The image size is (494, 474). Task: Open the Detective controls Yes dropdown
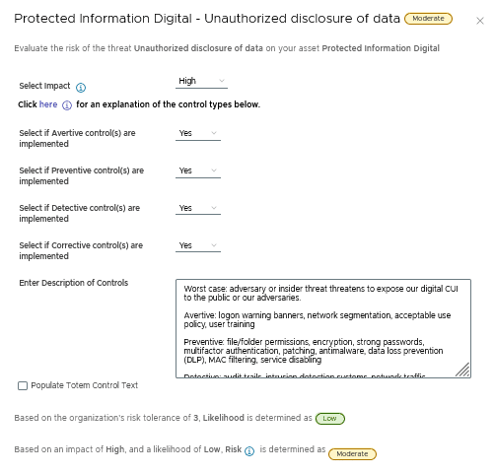coord(198,208)
